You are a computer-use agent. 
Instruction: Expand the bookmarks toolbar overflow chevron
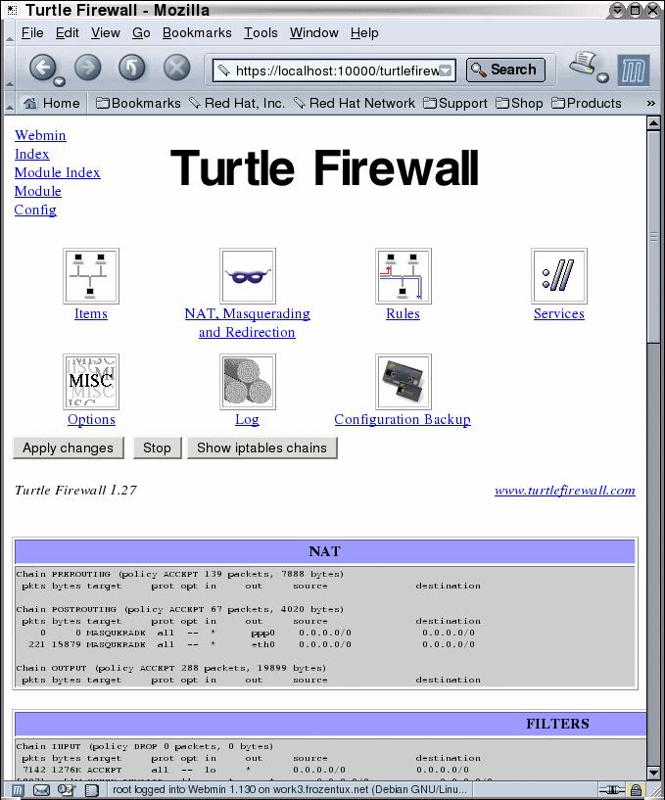coord(650,103)
